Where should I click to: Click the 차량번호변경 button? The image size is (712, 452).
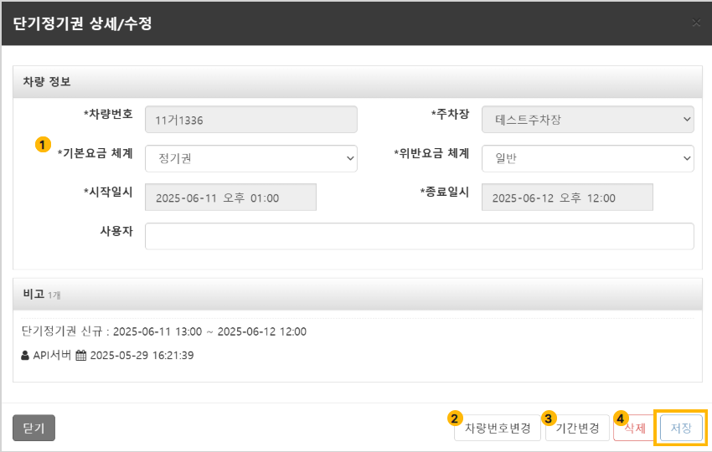pyautogui.click(x=498, y=428)
